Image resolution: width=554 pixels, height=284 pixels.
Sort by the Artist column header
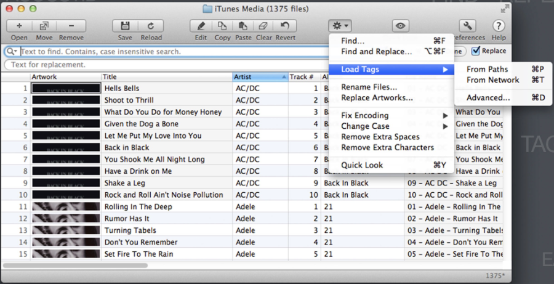(x=260, y=77)
